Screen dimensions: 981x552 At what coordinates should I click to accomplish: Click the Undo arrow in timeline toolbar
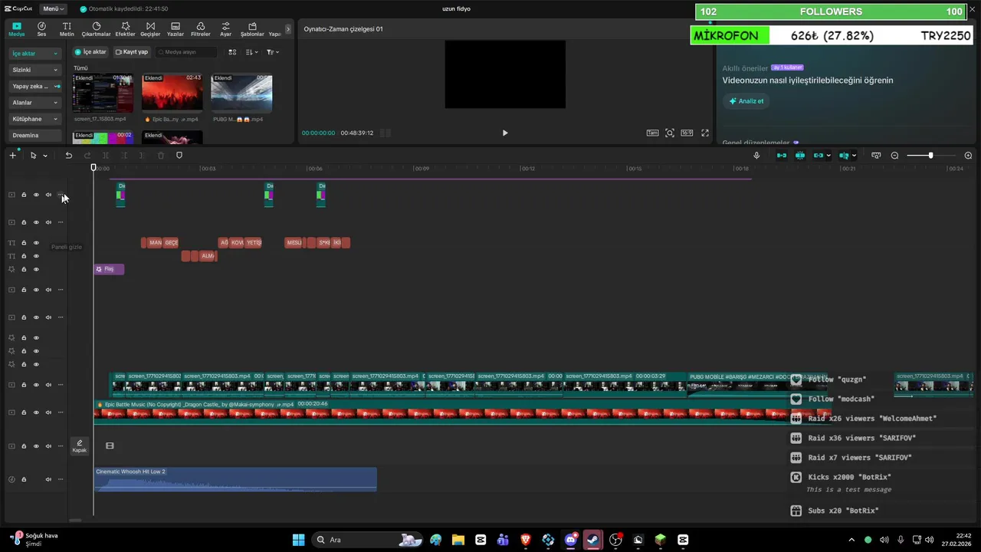(x=68, y=156)
